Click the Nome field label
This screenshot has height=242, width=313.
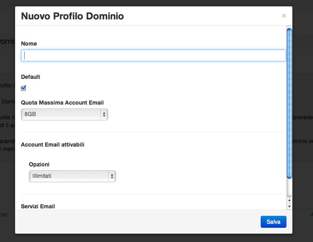29,44
